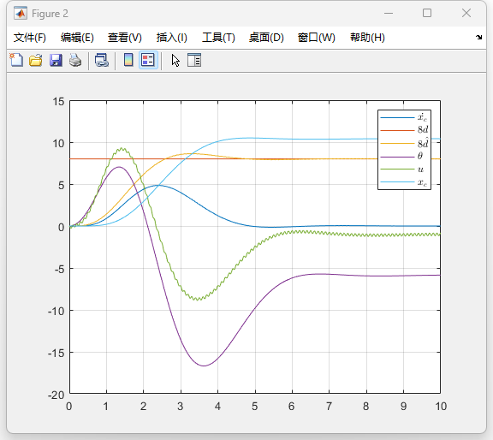Enable Edit Plot arrow cursor tool
Image resolution: width=493 pixels, height=440 pixels.
(175, 60)
